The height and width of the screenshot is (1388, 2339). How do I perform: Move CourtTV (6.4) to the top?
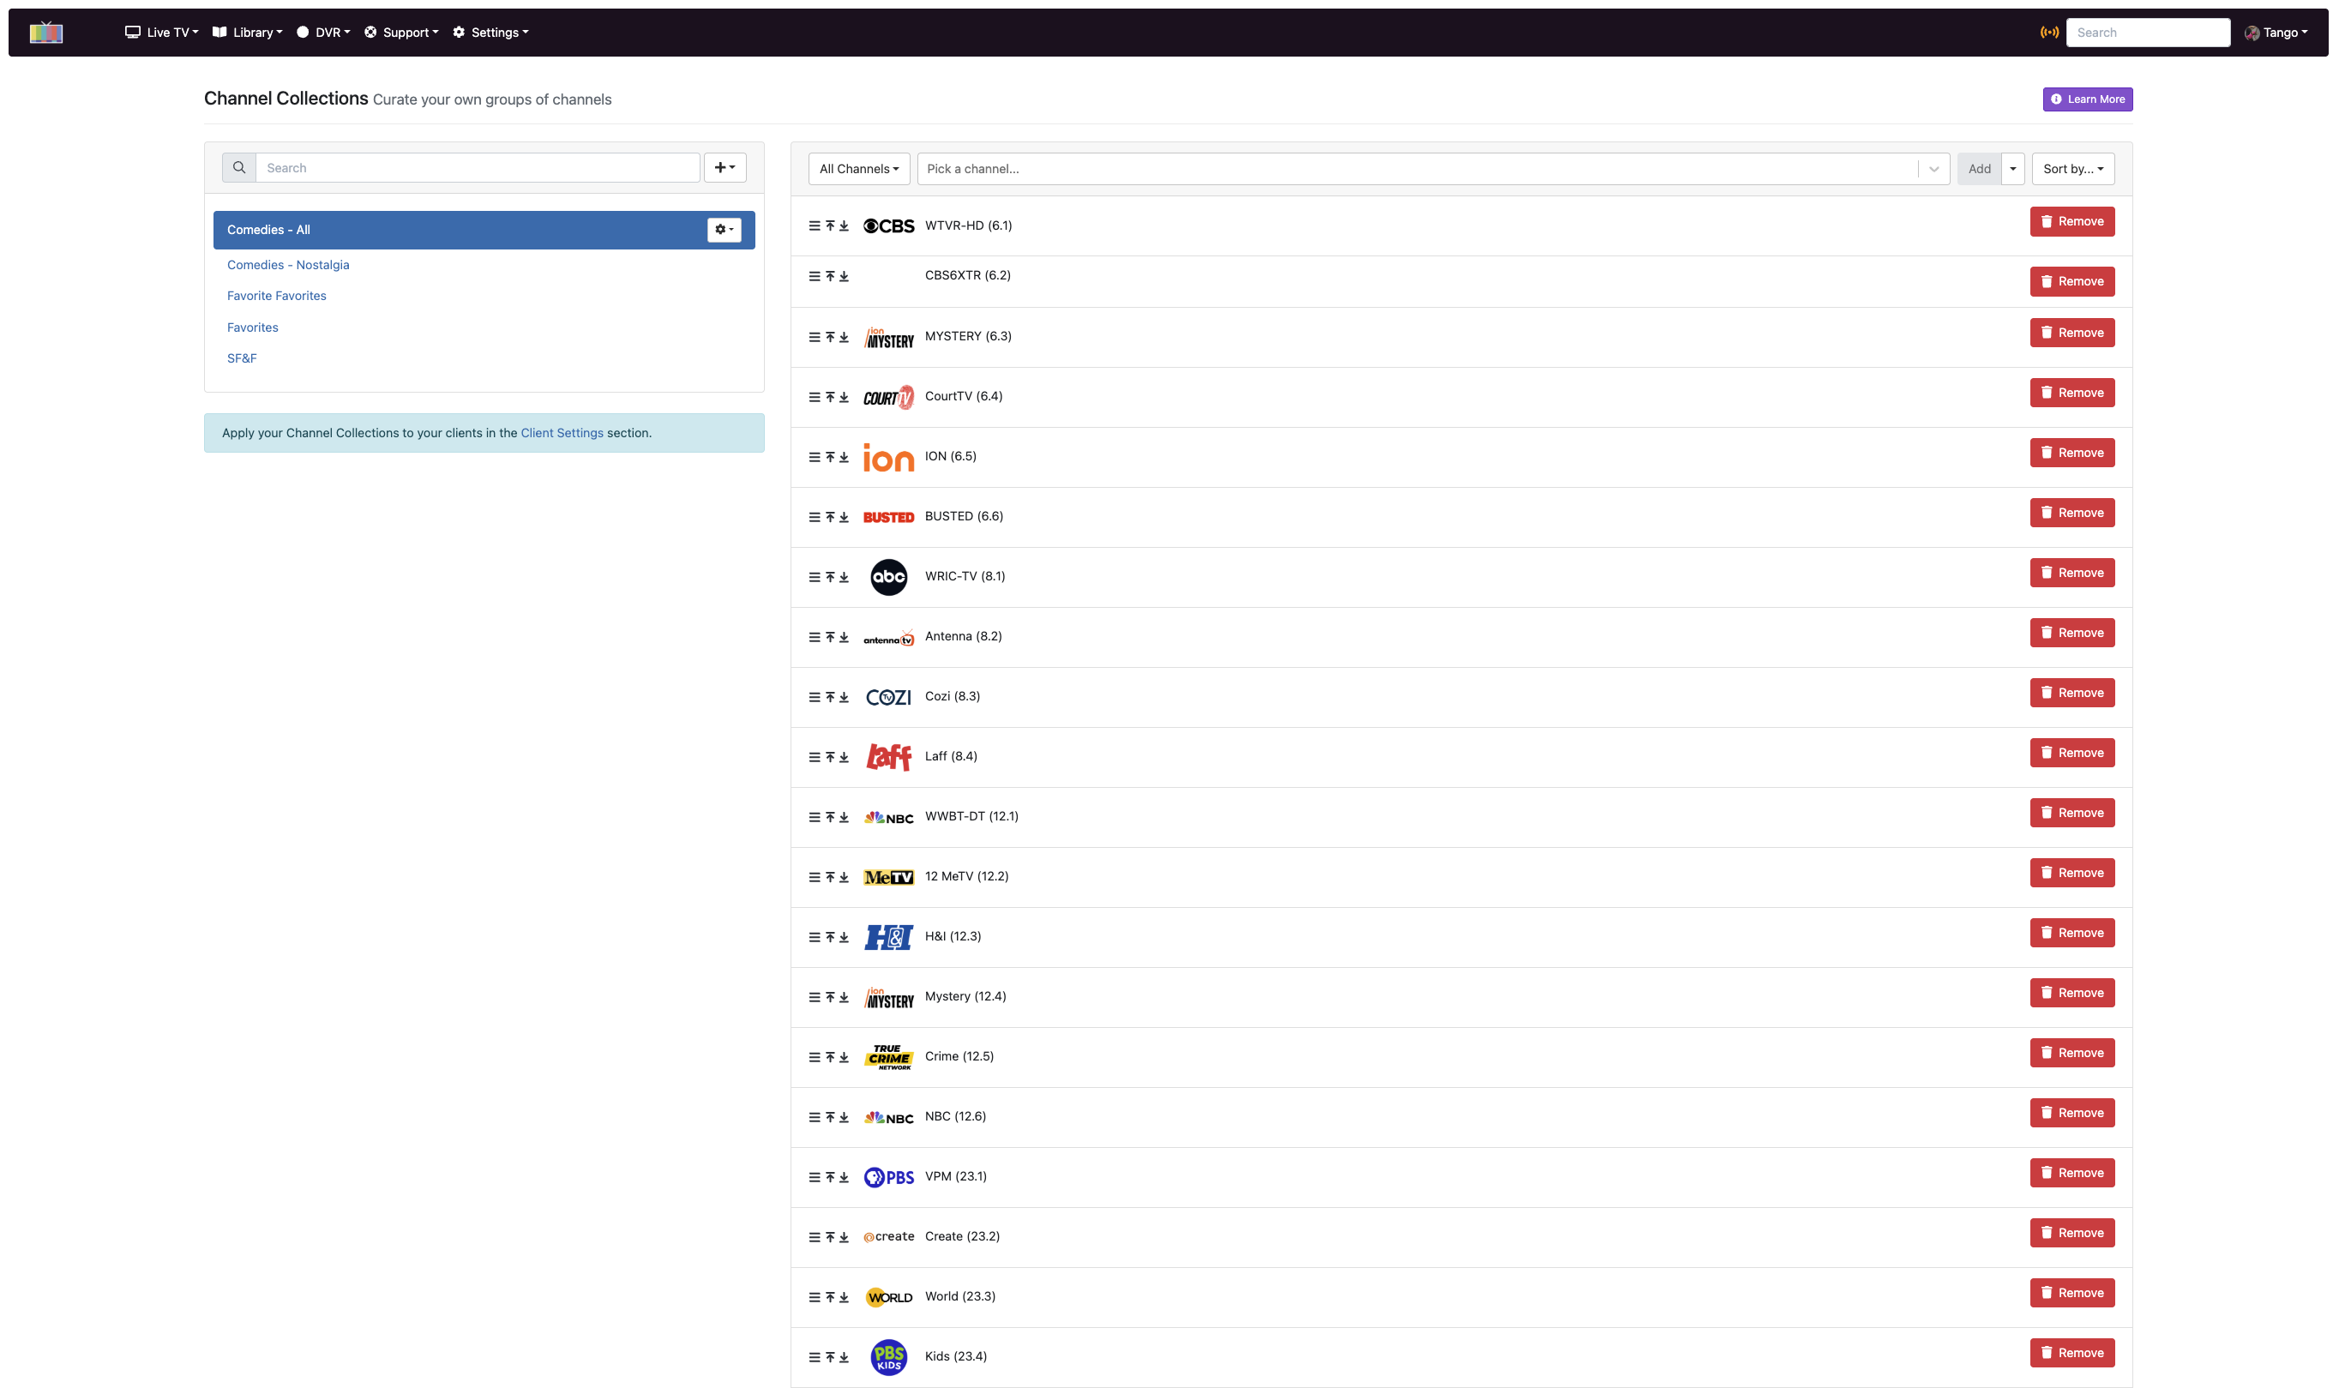point(830,397)
